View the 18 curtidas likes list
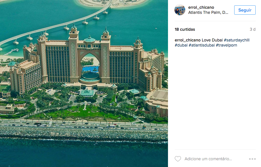 (x=185, y=29)
